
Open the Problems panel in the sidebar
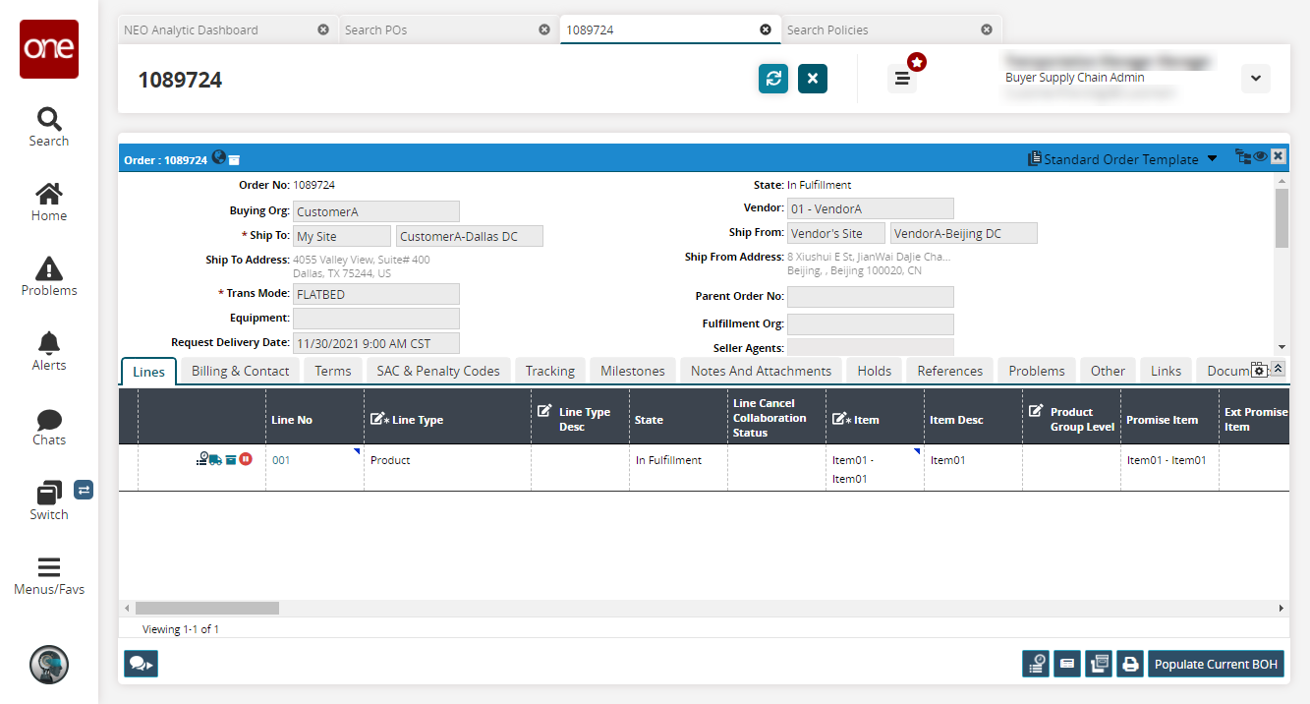49,276
